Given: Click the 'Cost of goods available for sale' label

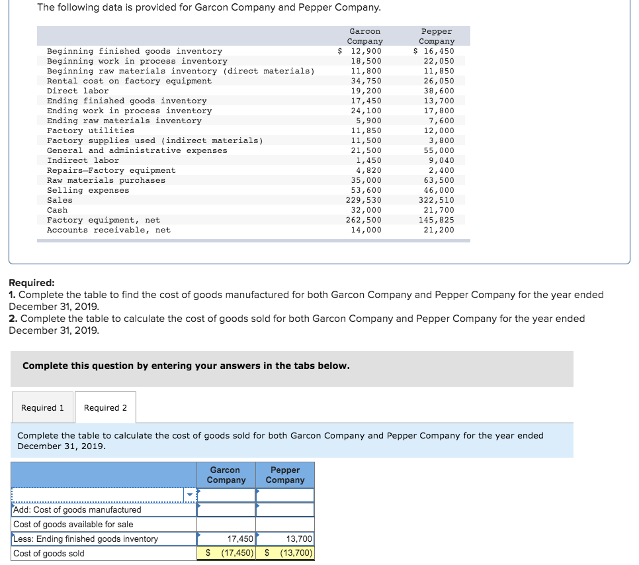Looking at the screenshot, I should coord(73,524).
